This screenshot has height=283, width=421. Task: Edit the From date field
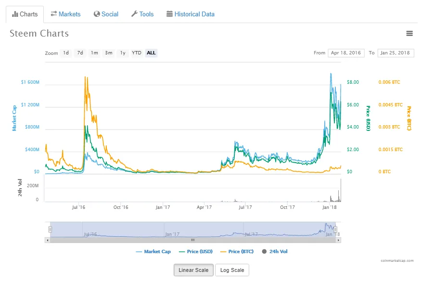(346, 53)
